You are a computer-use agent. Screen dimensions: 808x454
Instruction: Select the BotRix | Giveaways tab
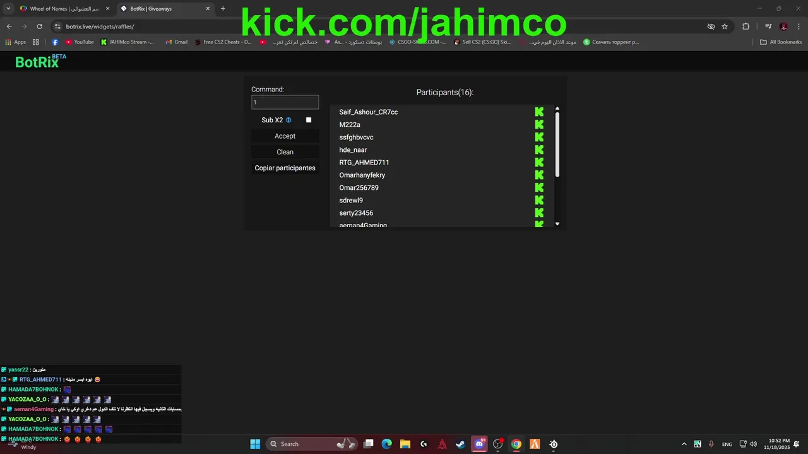[164, 9]
